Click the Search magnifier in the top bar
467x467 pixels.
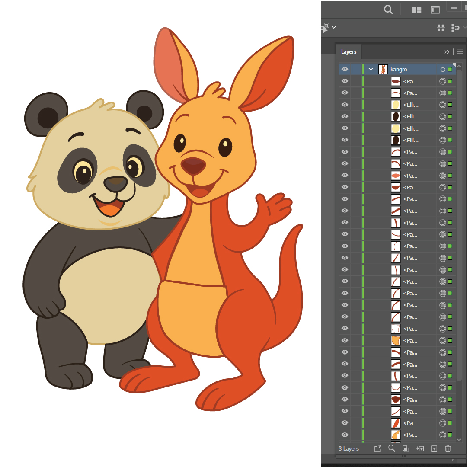(388, 10)
